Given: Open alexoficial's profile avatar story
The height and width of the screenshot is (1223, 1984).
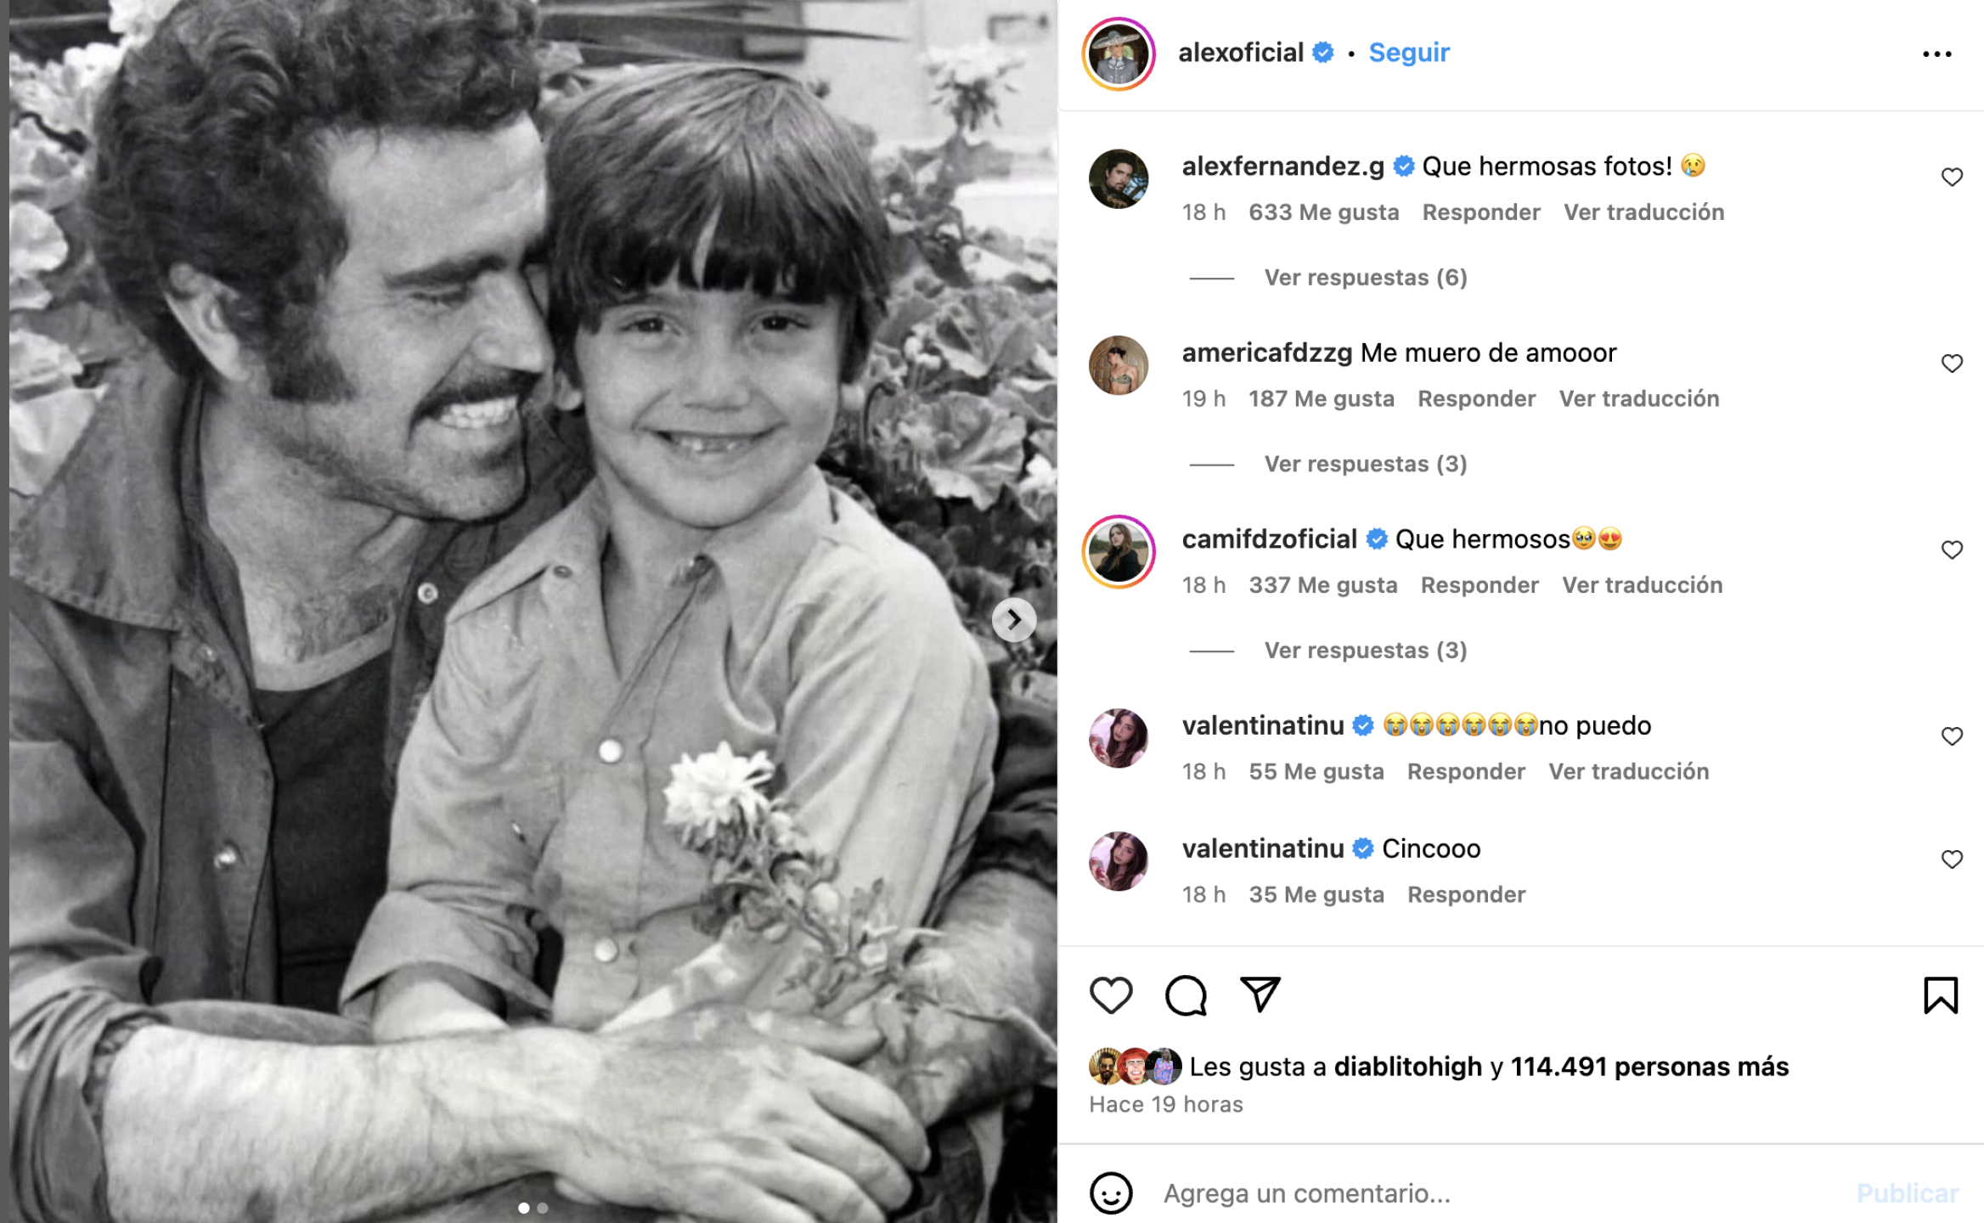Looking at the screenshot, I should pyautogui.click(x=1119, y=54).
